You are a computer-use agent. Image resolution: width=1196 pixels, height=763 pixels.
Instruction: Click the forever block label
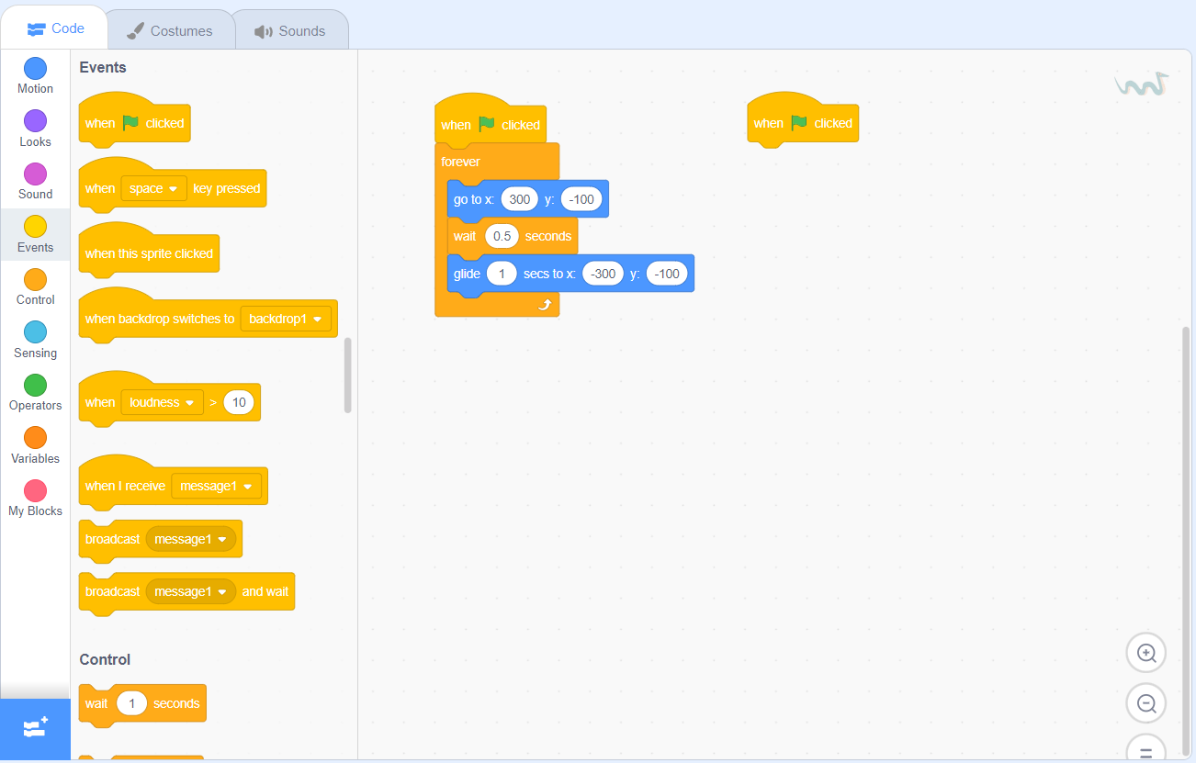tap(460, 162)
